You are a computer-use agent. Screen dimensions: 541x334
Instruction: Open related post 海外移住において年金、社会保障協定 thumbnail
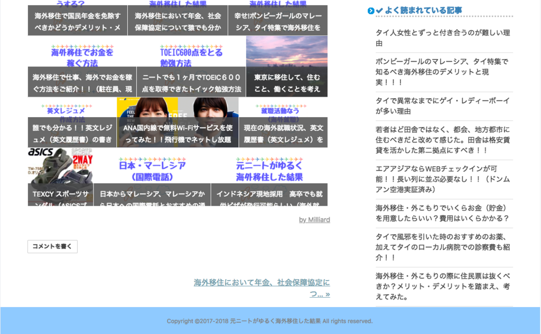point(178,17)
